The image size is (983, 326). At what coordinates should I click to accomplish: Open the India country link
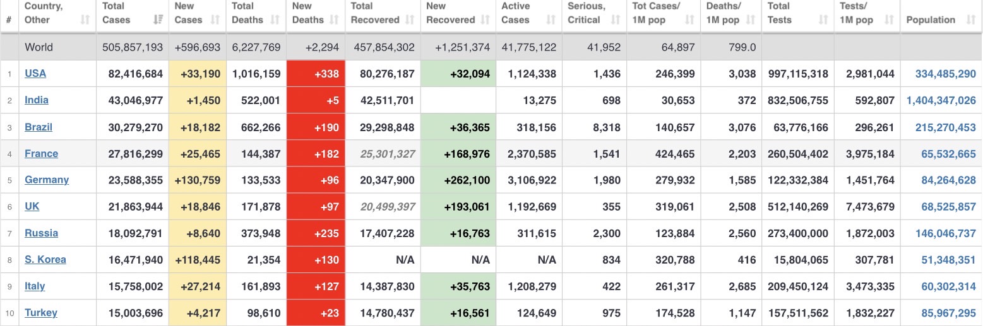click(37, 100)
